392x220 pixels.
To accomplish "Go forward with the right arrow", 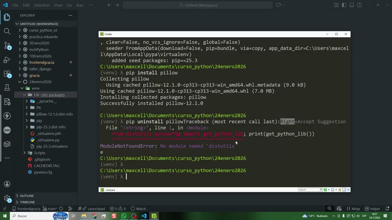I will [x=118, y=5].
